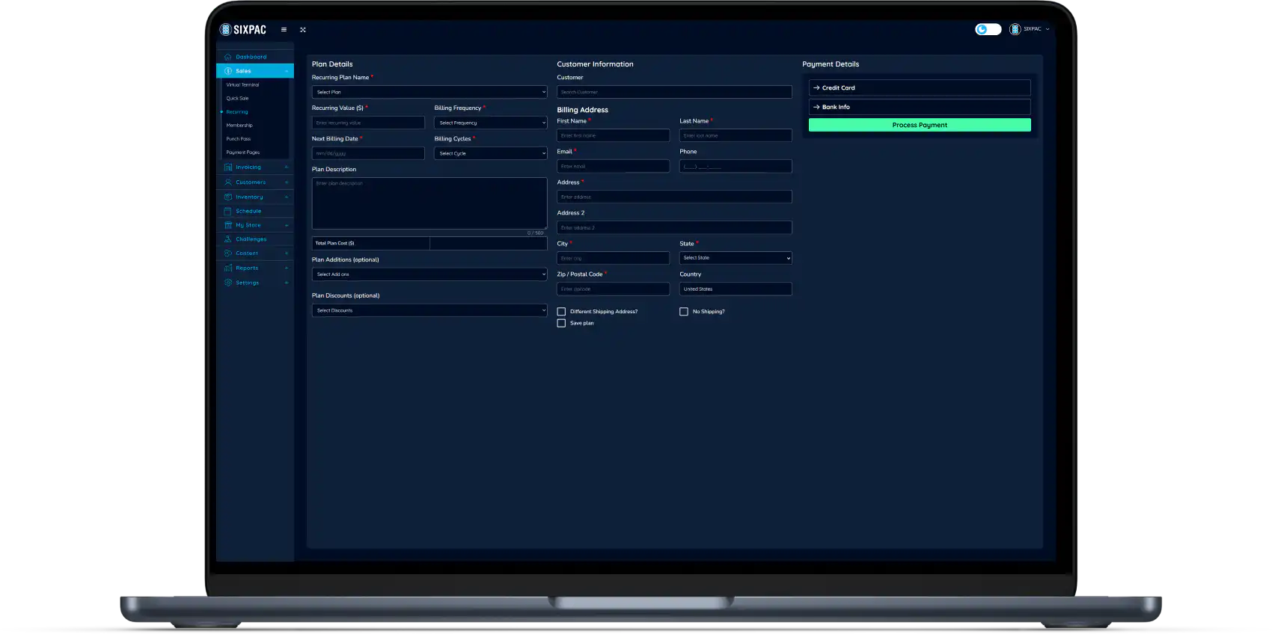Click the hamburger menu icon
Image resolution: width=1272 pixels, height=634 pixels.
tap(284, 30)
